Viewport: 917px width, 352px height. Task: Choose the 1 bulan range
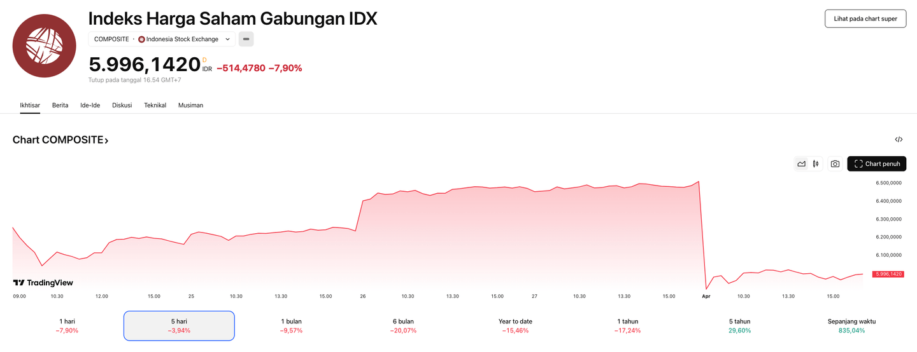pyautogui.click(x=292, y=326)
